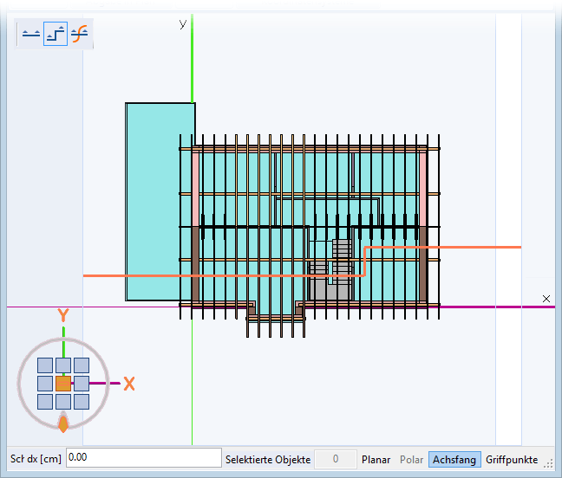Click the middle-right view direction square

[x=82, y=384]
